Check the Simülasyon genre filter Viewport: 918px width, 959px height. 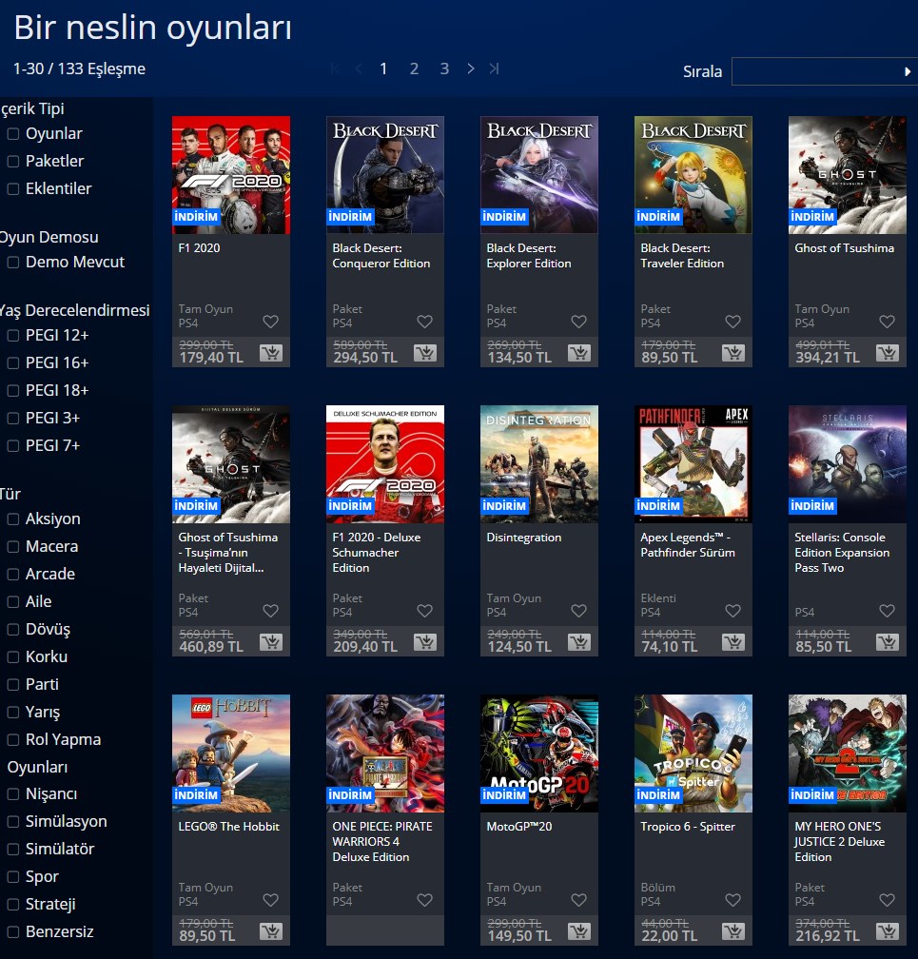[x=13, y=822]
